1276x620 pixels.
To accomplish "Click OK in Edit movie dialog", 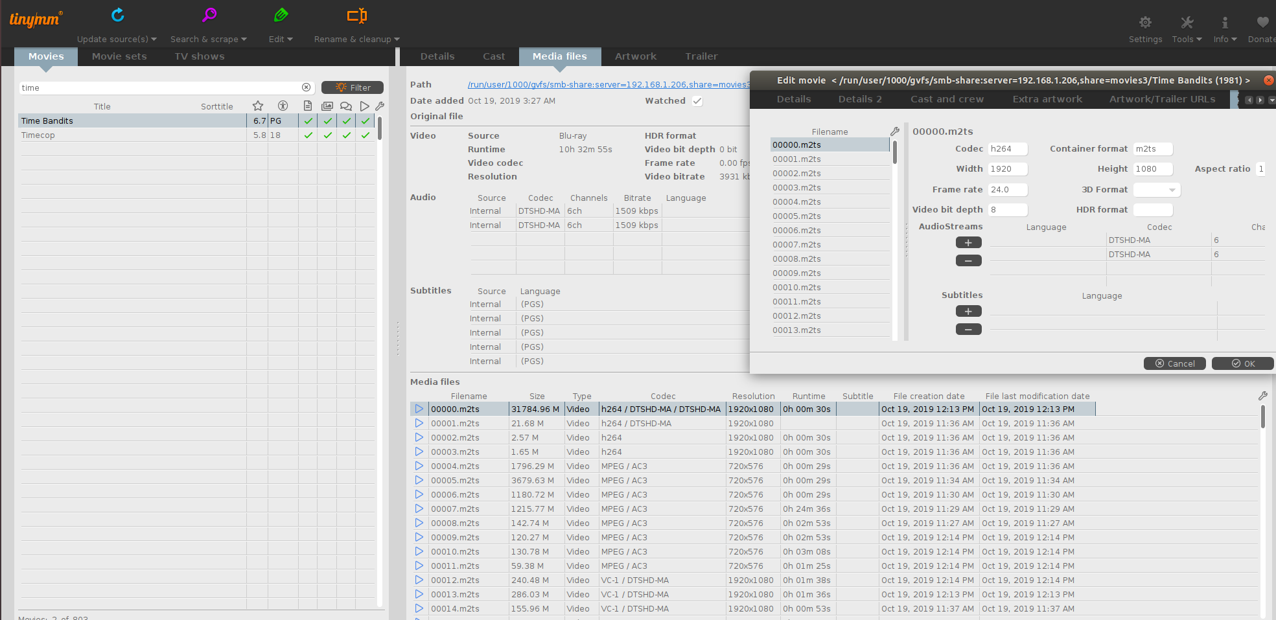I will 1242,363.
